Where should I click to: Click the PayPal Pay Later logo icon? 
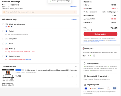7,56
